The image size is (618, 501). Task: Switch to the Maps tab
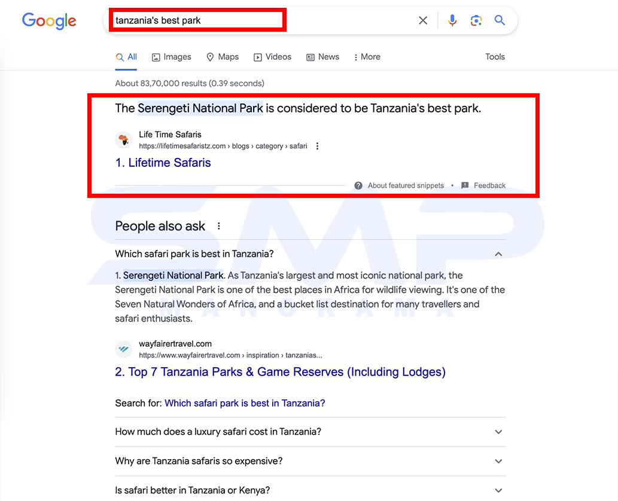click(223, 57)
